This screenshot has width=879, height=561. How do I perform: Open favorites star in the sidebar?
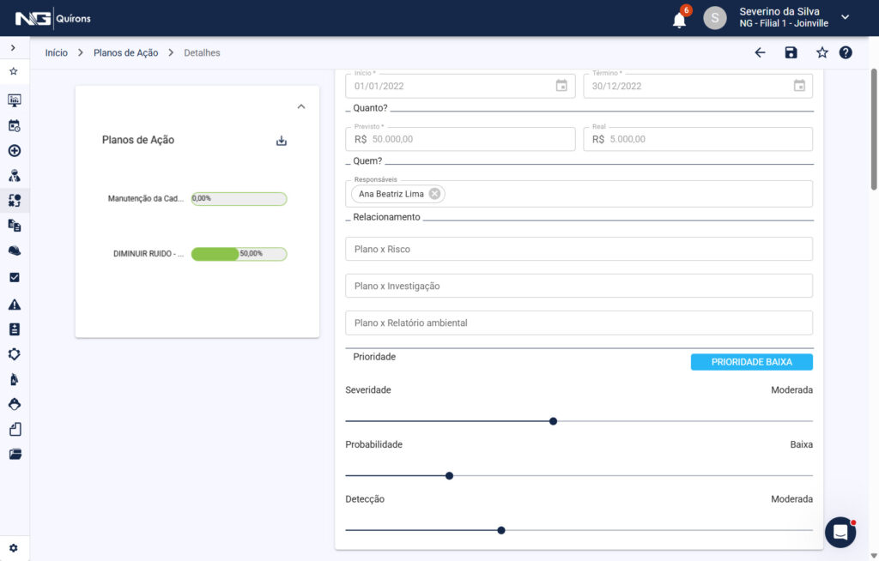point(14,71)
